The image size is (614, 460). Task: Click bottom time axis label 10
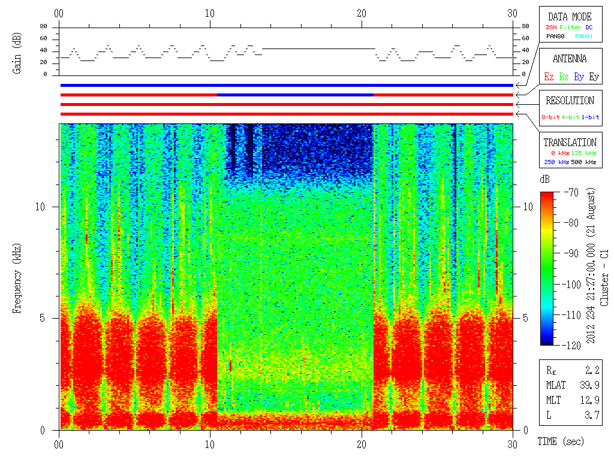coord(210,444)
